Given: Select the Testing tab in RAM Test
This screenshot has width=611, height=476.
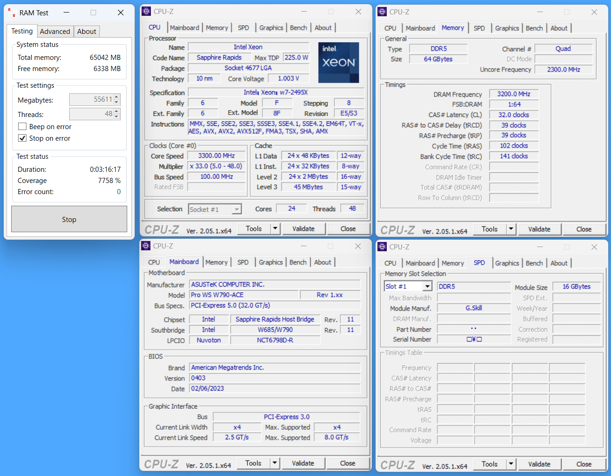Looking at the screenshot, I should pyautogui.click(x=22, y=31).
